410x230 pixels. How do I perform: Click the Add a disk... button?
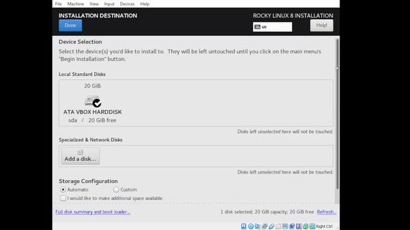(x=80, y=156)
